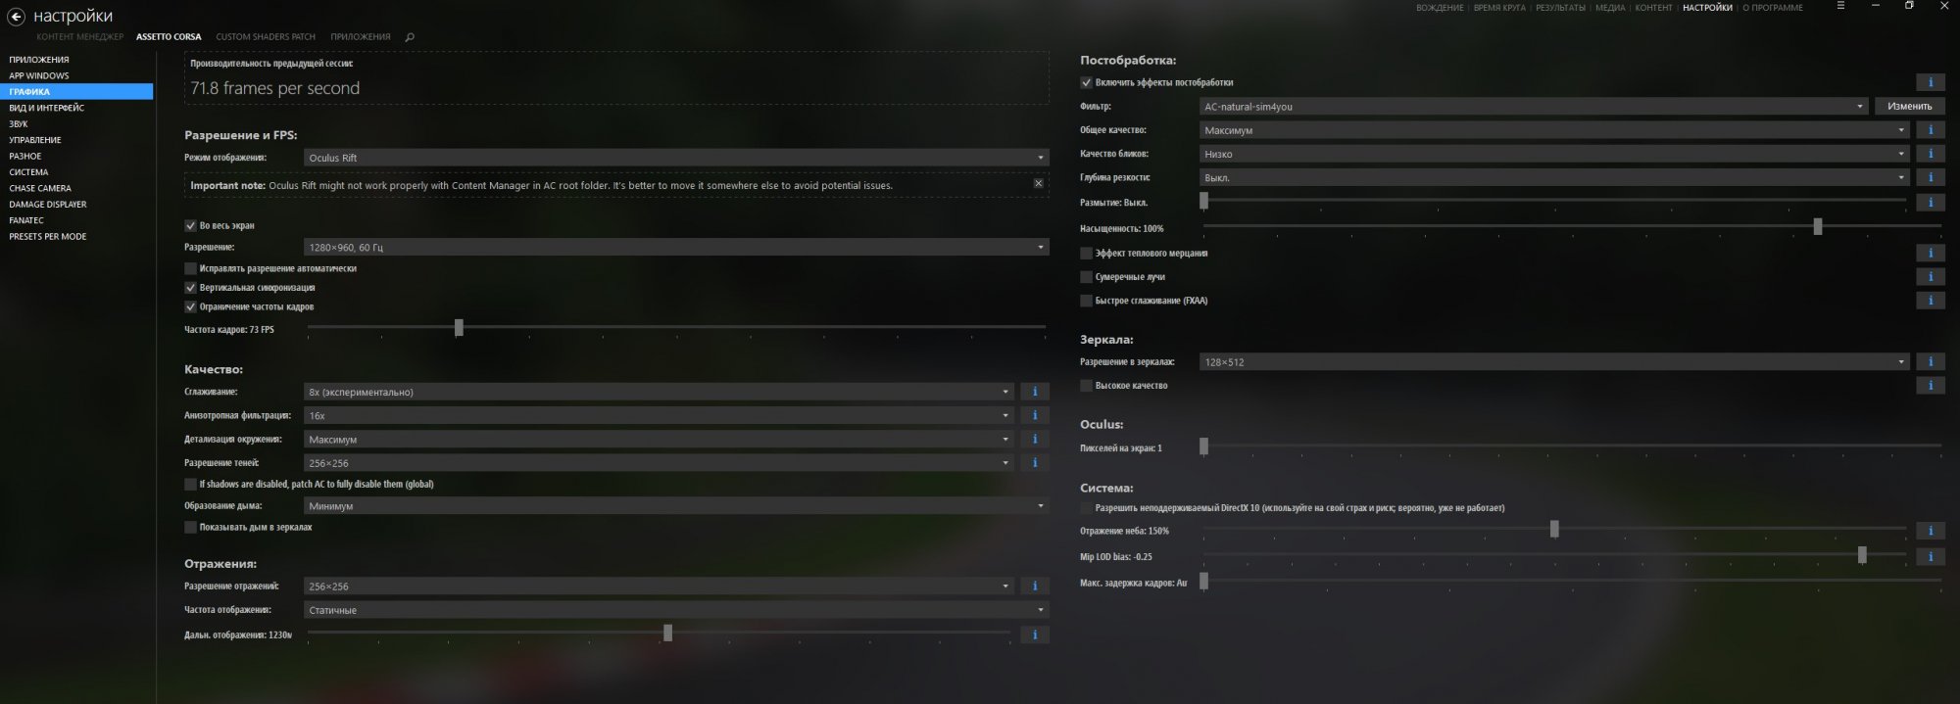Toggle Во весь экран checkbox

click(x=191, y=225)
